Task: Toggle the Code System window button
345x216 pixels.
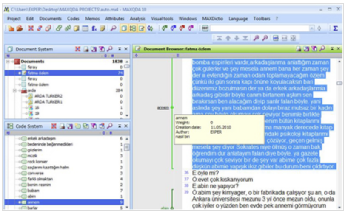Action: (132, 28)
